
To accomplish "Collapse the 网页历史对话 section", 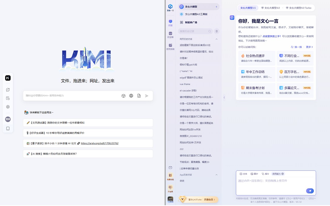I will [217, 39].
